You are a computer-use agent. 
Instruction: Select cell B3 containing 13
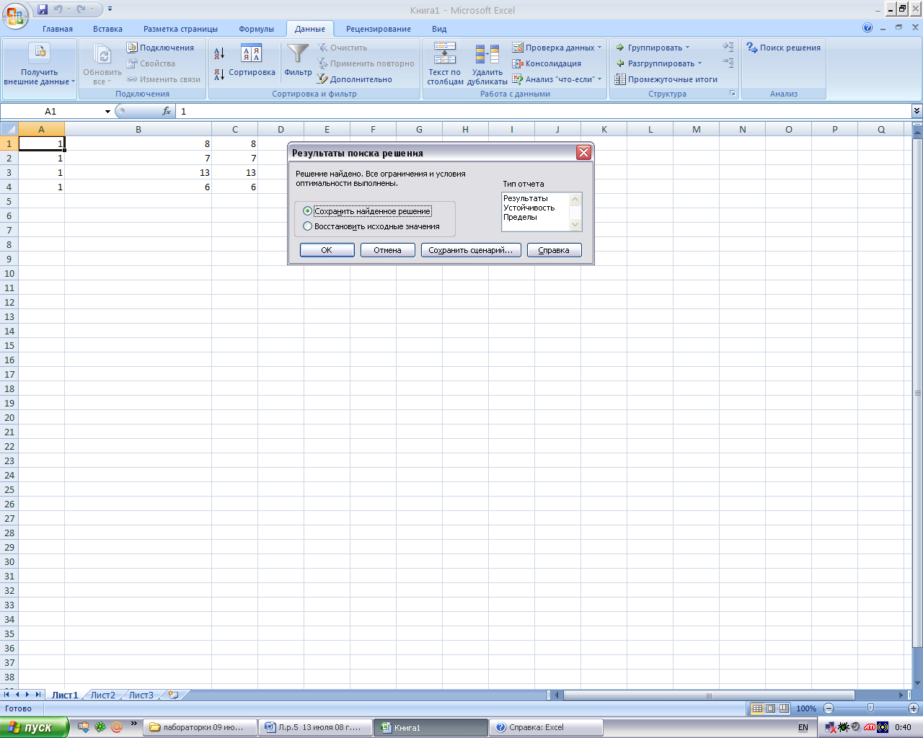tap(138, 172)
